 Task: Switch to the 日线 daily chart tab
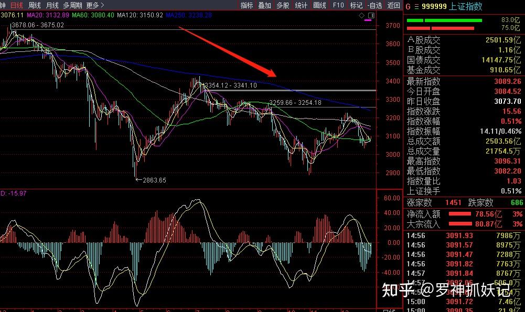(x=16, y=5)
